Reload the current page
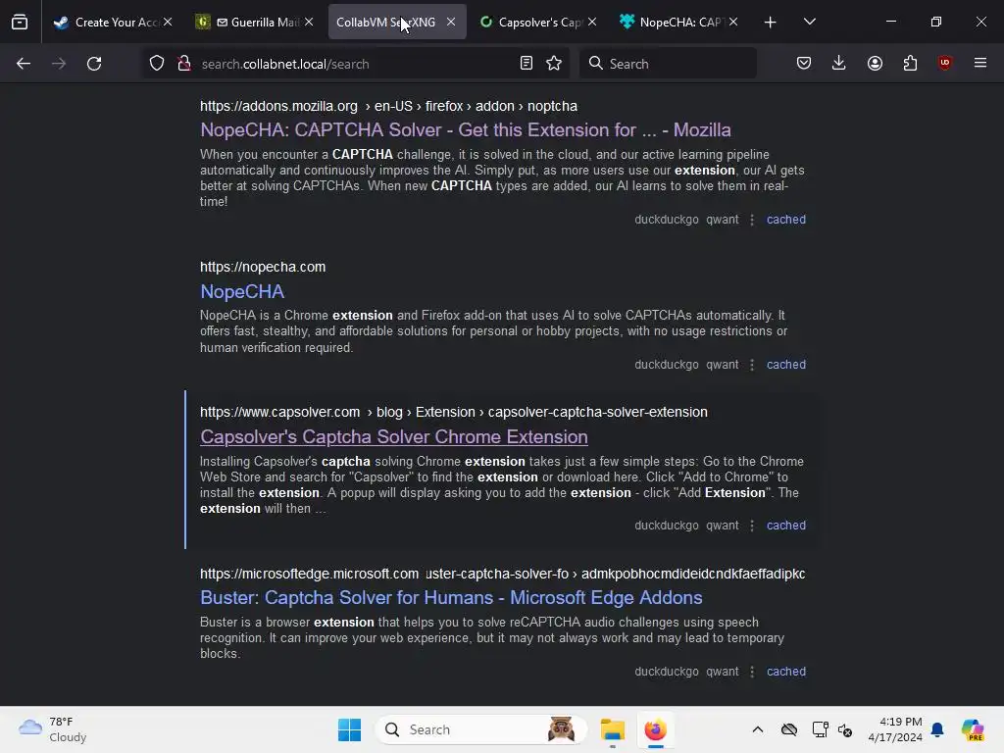This screenshot has height=753, width=1004. pyautogui.click(x=94, y=64)
